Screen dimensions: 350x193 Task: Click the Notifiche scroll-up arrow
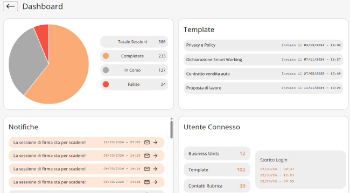(x=171, y=118)
